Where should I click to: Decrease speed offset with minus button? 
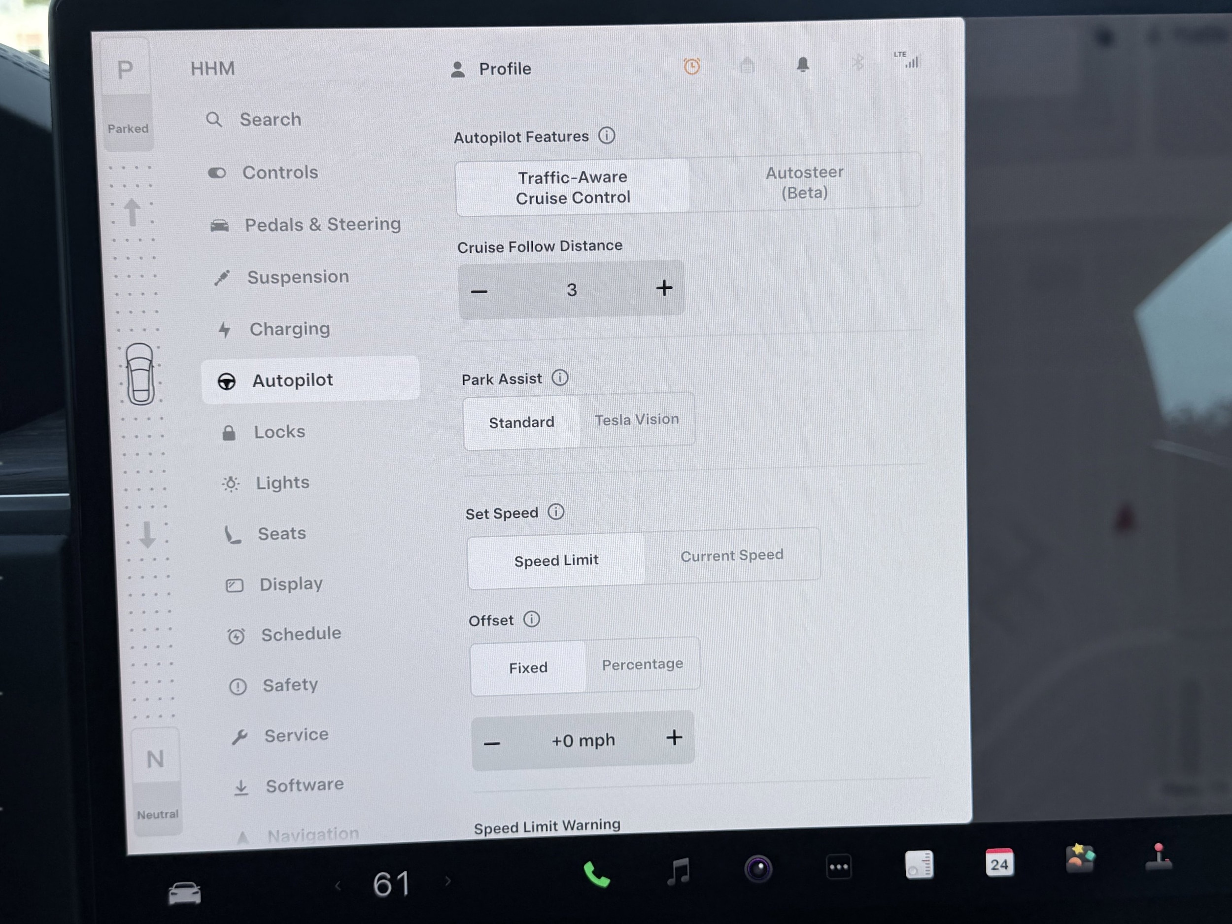(492, 743)
